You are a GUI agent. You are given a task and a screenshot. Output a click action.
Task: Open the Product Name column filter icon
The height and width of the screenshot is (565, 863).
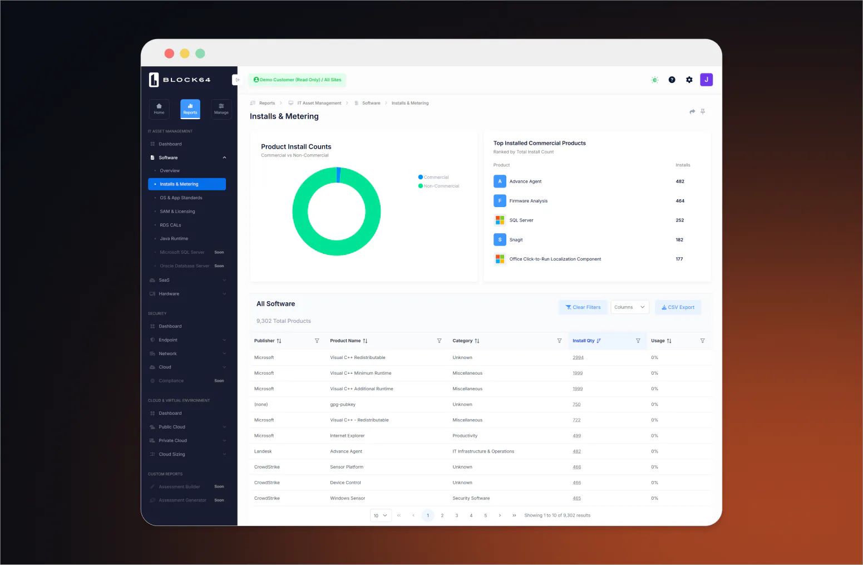440,341
